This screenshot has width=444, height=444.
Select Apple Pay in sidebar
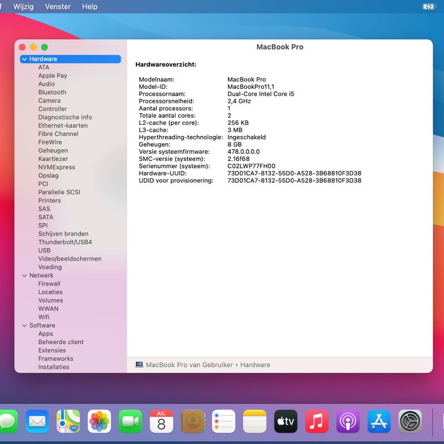click(53, 75)
